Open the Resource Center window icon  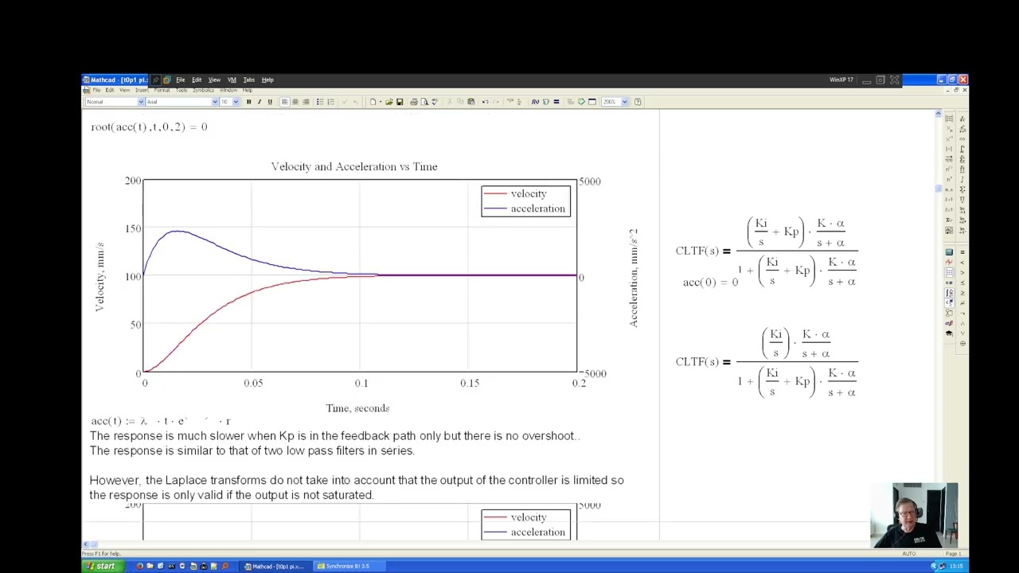(592, 101)
